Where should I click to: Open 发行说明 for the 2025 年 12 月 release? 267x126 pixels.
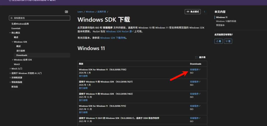click(x=83, y=100)
